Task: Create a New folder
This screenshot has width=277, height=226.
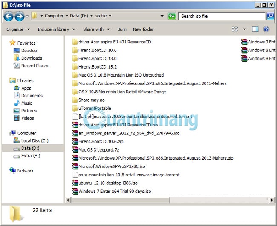Action: coord(143,29)
